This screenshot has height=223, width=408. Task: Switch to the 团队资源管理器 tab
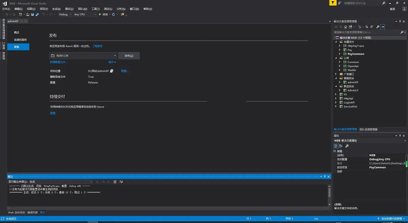click(x=369, y=129)
